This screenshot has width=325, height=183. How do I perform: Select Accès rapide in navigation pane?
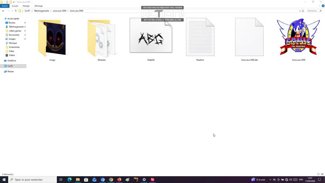click(x=13, y=19)
